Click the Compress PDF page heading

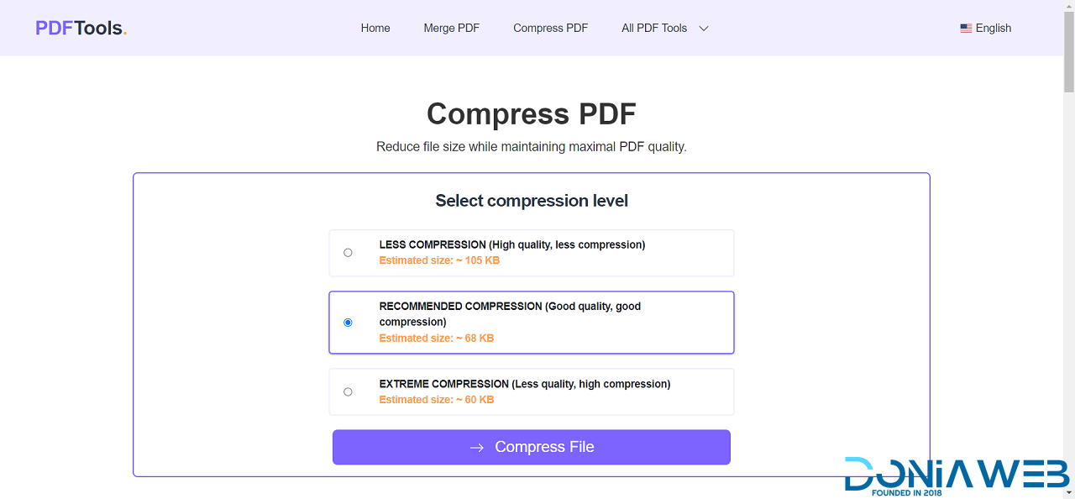coord(531,113)
